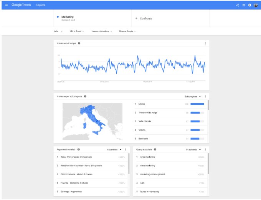The image size is (261, 200).
Task: Click the subregion list scrollbar
Action: pyautogui.click(x=208, y=105)
